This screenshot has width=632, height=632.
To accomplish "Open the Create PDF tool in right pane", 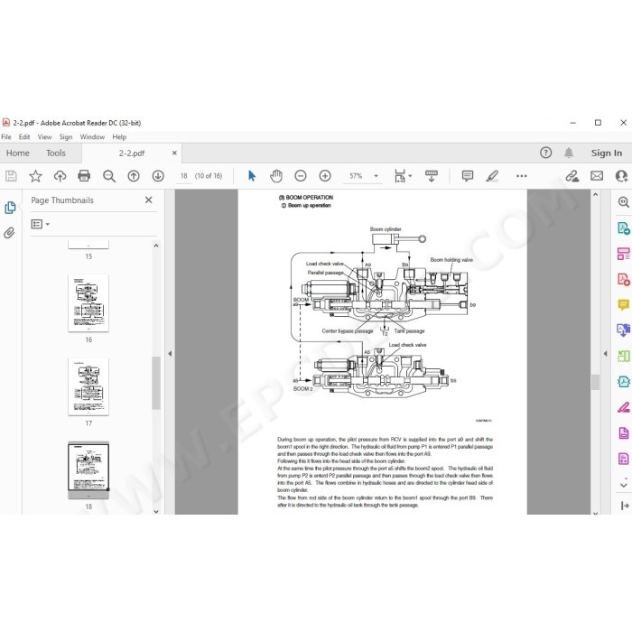I will coord(624,279).
